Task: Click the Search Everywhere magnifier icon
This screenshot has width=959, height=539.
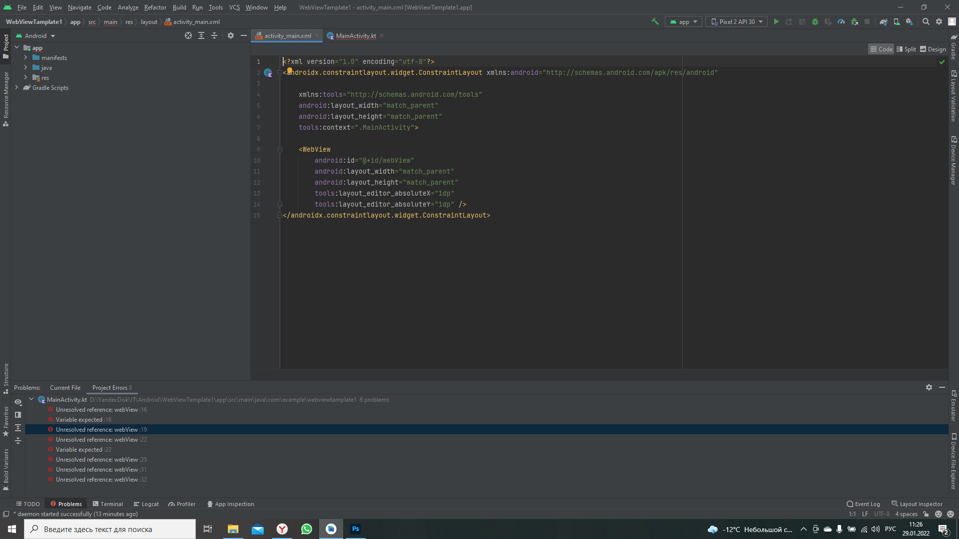Action: tap(926, 21)
